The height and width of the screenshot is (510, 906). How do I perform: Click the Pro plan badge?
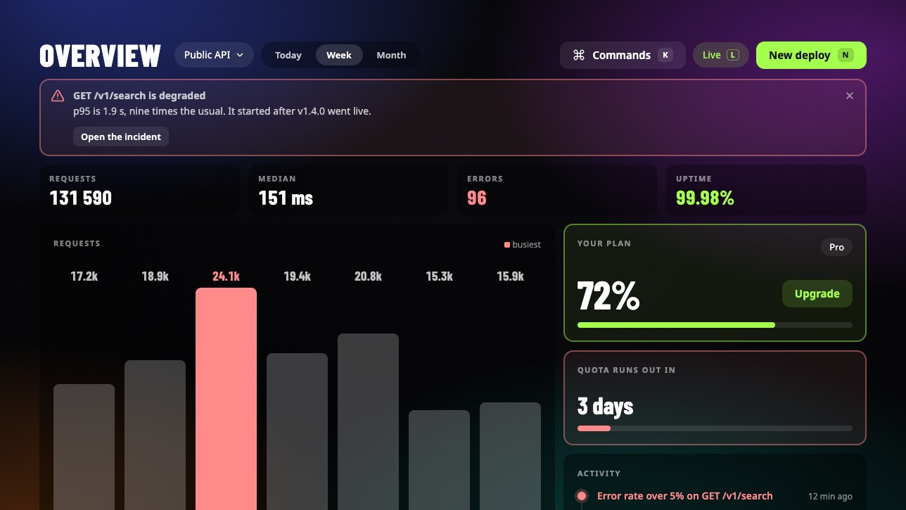(x=836, y=247)
